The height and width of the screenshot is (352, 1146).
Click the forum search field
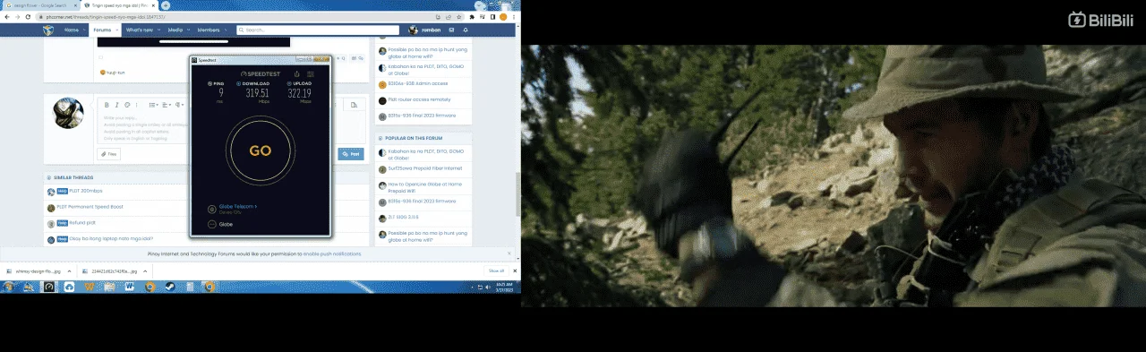318,30
